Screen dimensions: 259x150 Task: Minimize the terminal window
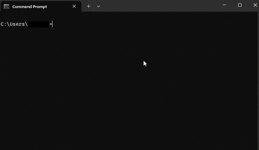click(224, 5)
